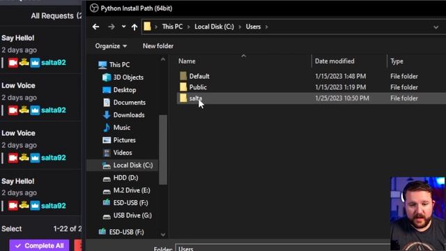446x251 pixels.
Task: Click in the Folder name input field
Action: click(283, 248)
